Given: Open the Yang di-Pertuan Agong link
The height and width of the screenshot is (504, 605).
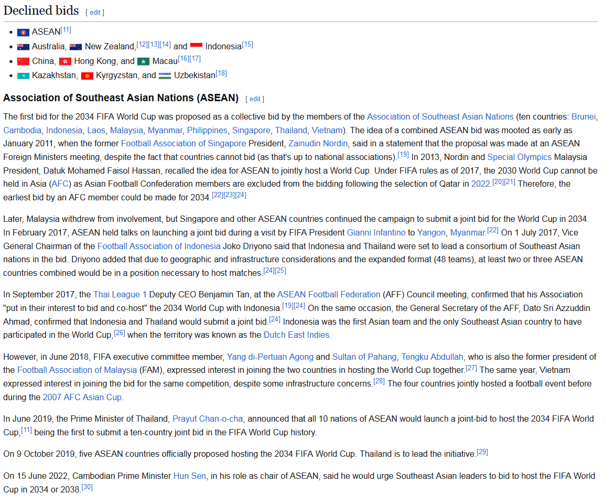Looking at the screenshot, I should (x=270, y=357).
